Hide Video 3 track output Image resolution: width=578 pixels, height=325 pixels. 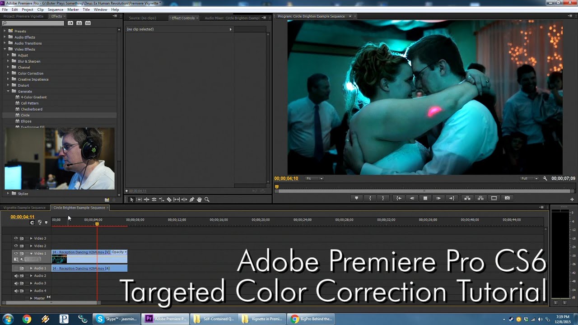click(x=16, y=238)
